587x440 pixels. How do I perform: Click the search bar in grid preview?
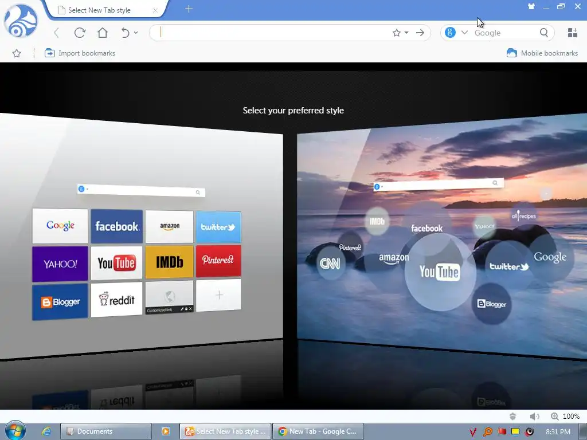coord(141,190)
